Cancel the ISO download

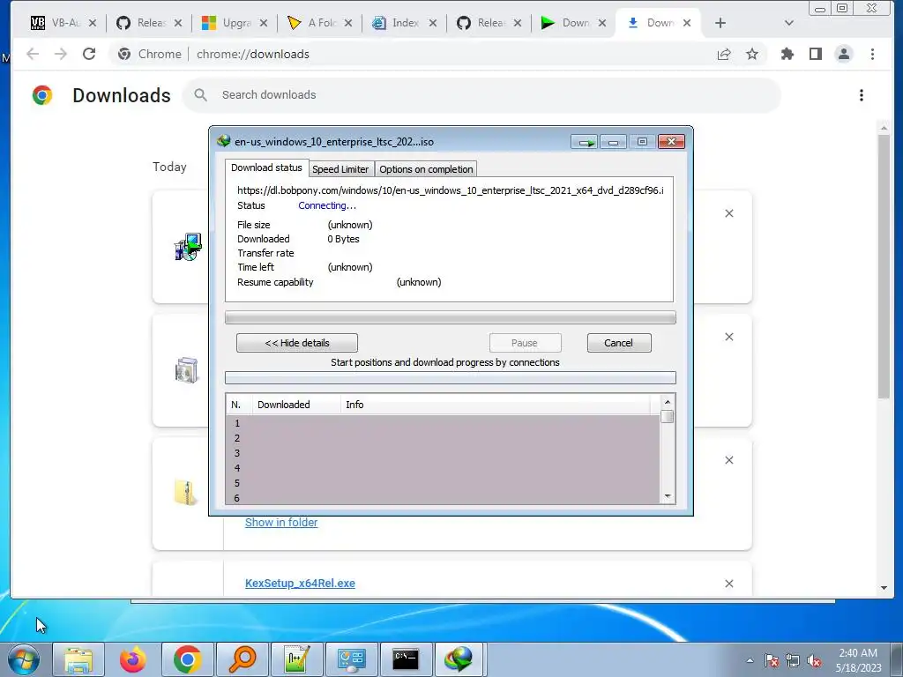pyautogui.click(x=618, y=343)
